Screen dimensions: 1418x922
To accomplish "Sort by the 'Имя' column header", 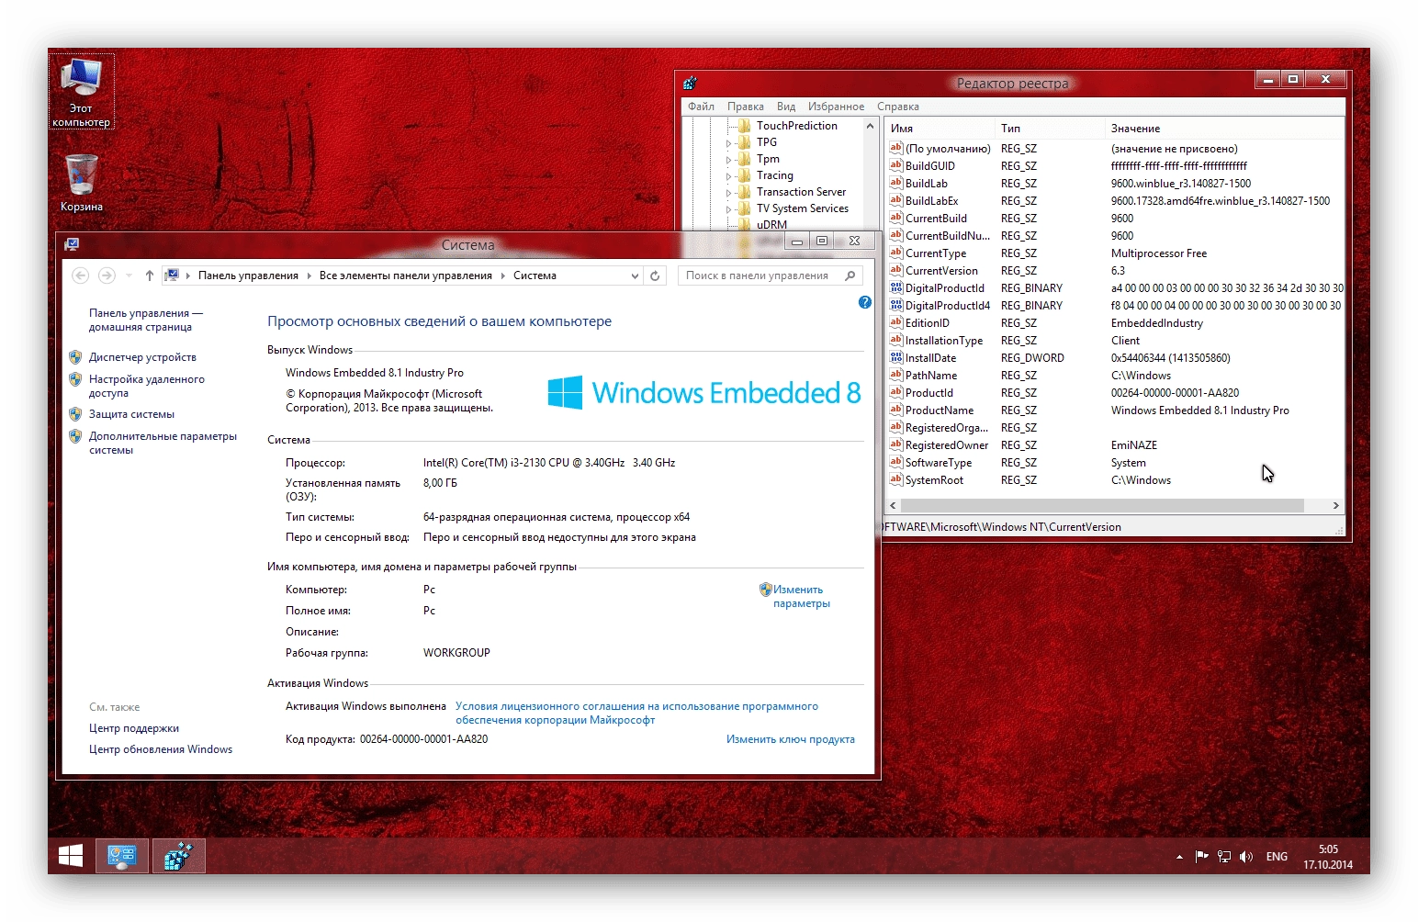I will (x=940, y=129).
